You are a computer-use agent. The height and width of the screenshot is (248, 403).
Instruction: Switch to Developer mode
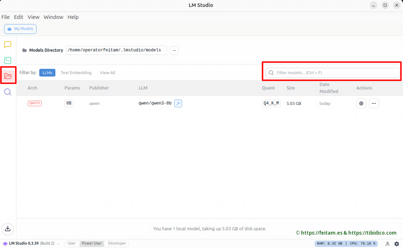tap(117, 244)
